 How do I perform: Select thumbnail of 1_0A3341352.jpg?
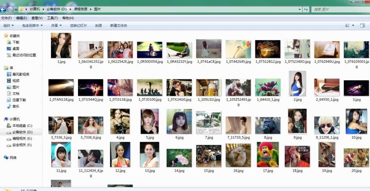coord(91,50)
